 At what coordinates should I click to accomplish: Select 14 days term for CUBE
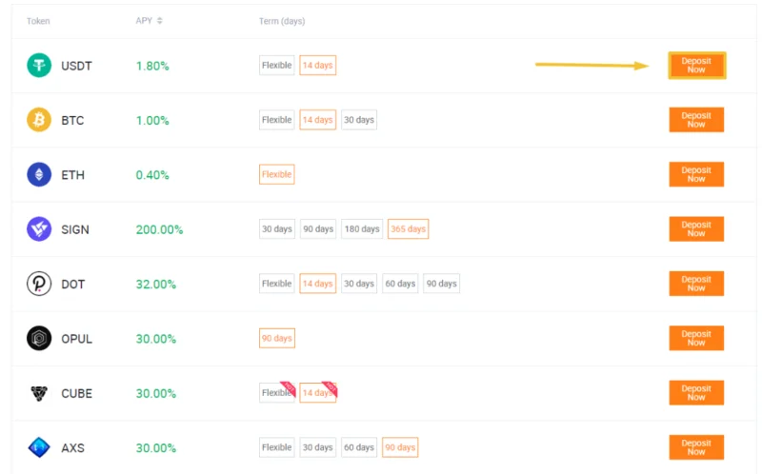click(318, 393)
